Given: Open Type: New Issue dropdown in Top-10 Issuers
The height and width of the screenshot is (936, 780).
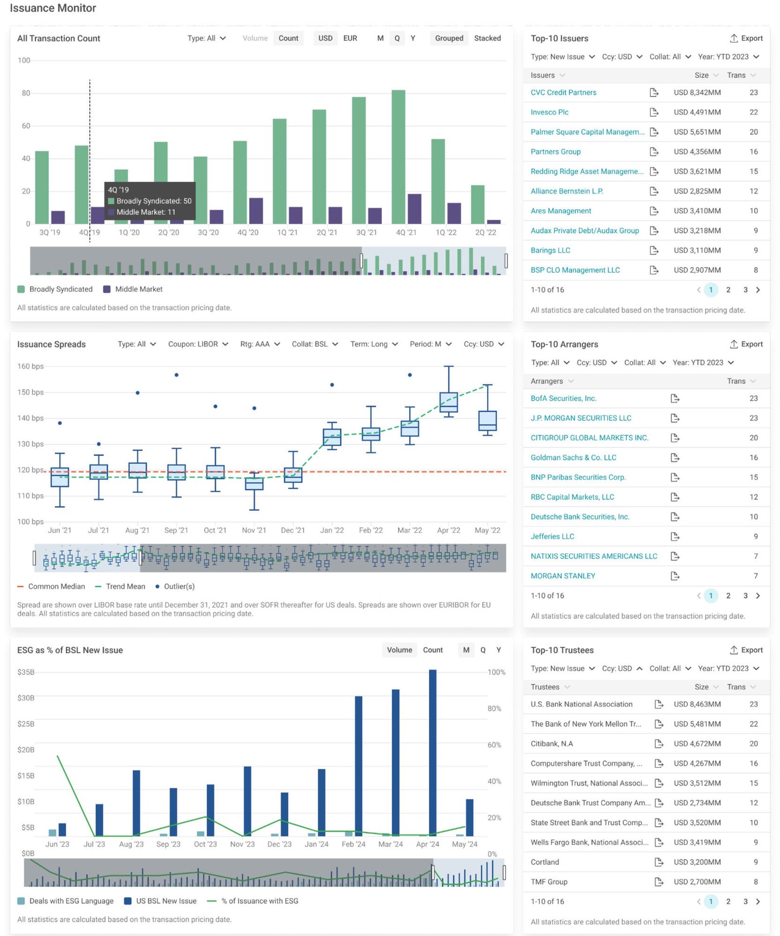Looking at the screenshot, I should (563, 57).
